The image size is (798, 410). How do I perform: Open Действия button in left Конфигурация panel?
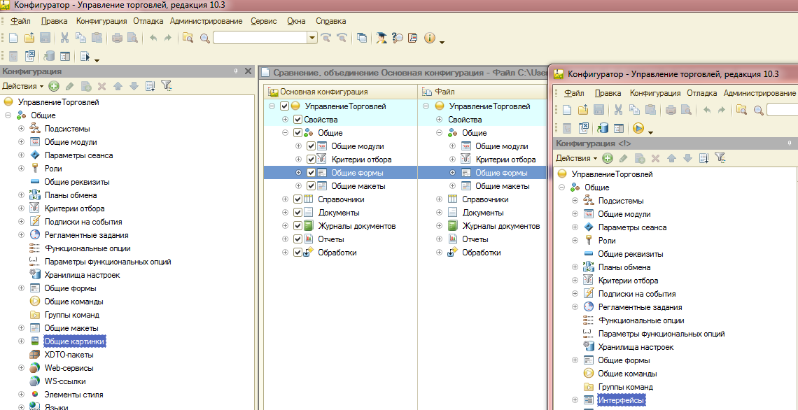[19, 86]
